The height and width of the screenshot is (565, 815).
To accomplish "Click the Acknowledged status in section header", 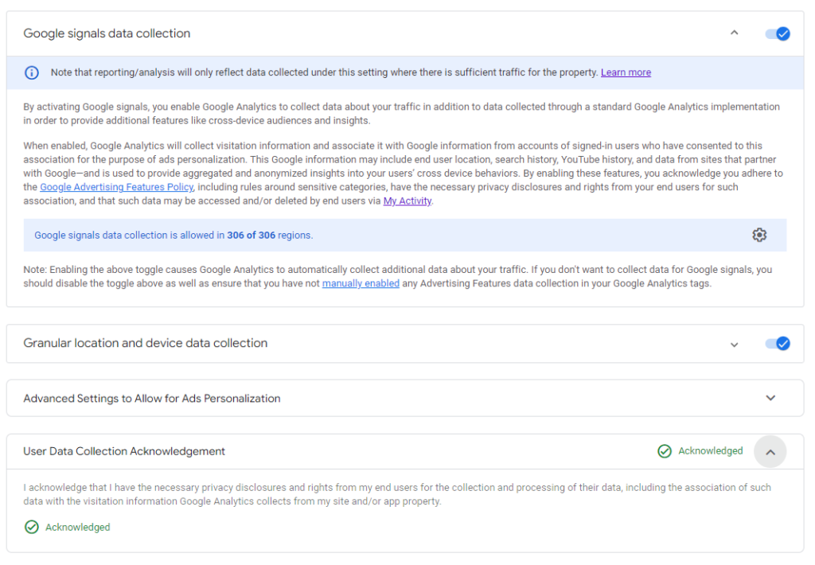I will pos(710,450).
